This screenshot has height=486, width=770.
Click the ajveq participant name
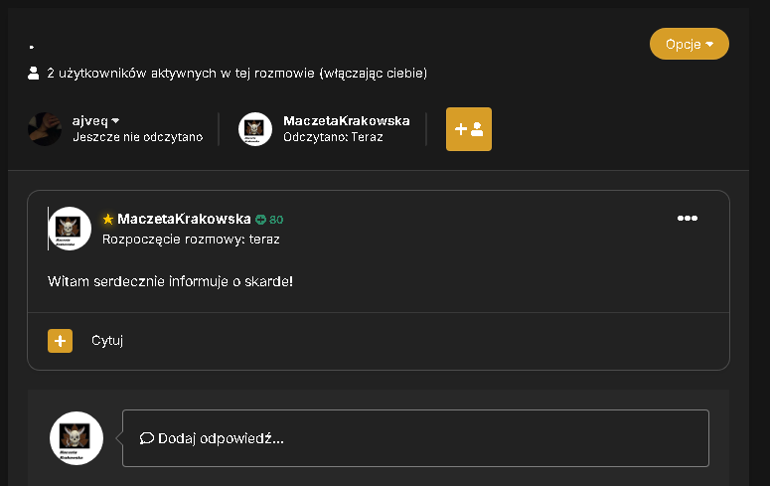pos(89,120)
